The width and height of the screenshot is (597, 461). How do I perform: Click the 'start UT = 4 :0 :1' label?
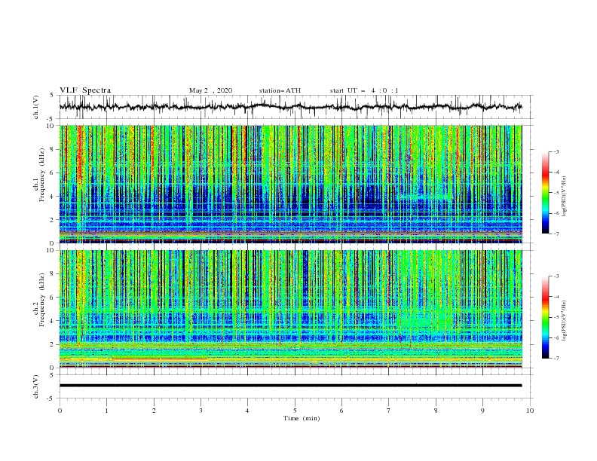tap(364, 90)
